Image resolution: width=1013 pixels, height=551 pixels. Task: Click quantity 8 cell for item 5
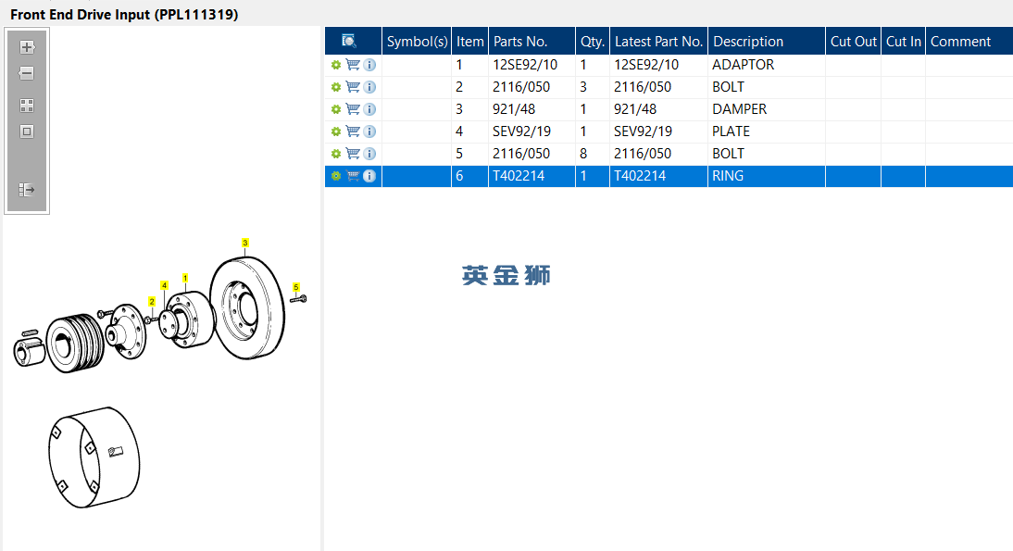(x=593, y=154)
